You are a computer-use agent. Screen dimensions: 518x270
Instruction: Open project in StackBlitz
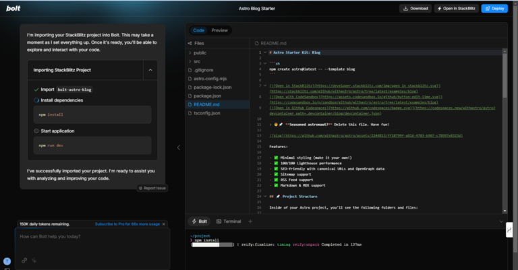(456, 9)
